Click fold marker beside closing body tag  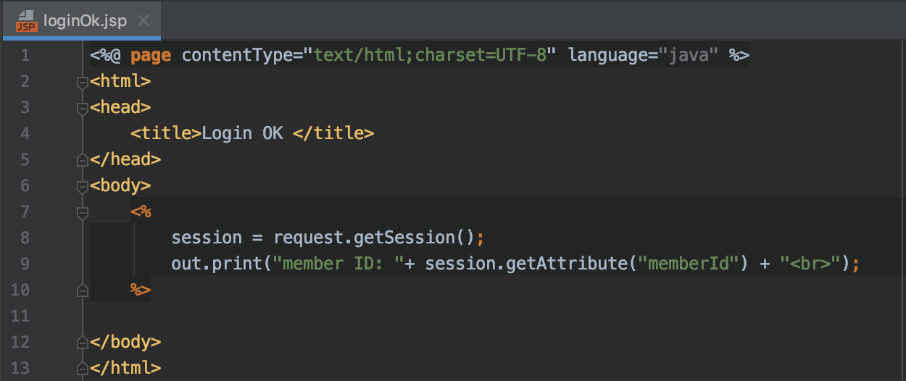point(82,343)
